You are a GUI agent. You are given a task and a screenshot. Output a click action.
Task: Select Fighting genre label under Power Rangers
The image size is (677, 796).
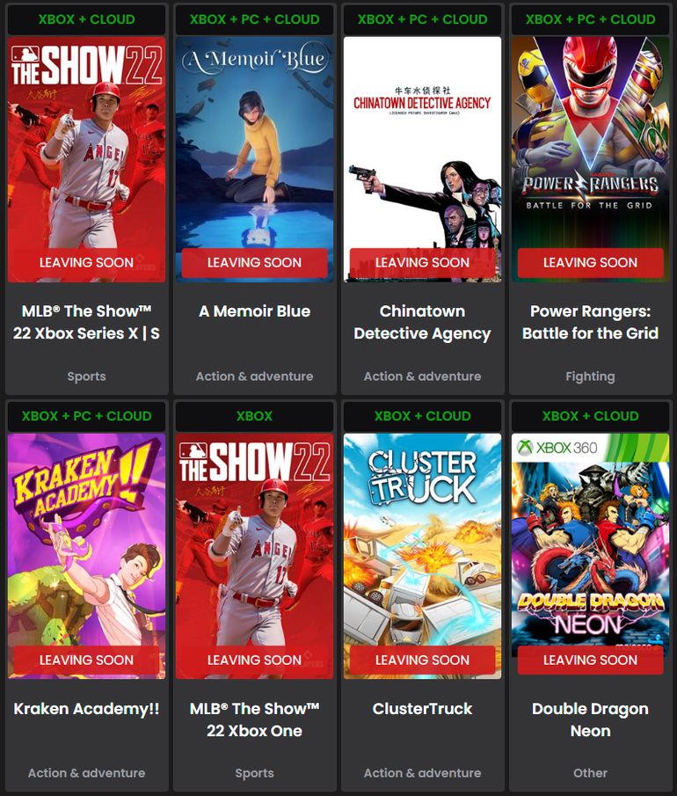pyautogui.click(x=590, y=376)
